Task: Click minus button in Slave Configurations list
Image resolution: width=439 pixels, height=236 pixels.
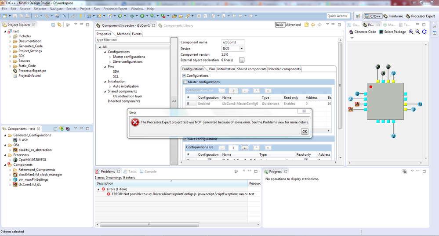Action: coord(222,148)
